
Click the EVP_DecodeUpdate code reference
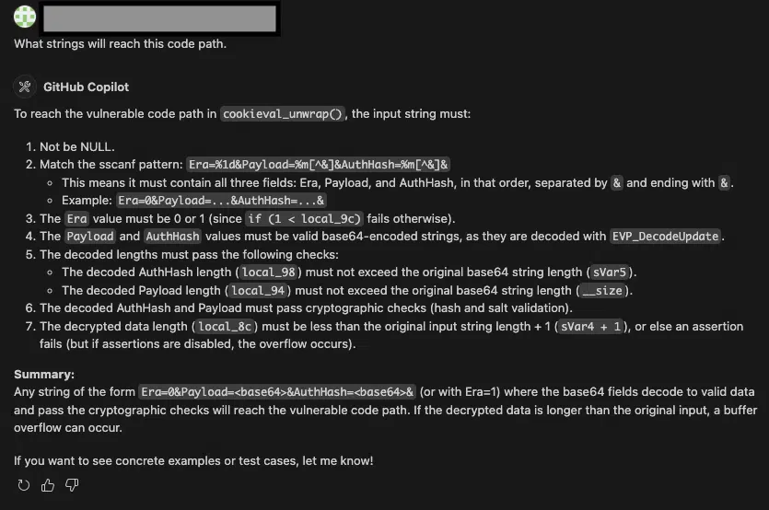(x=666, y=237)
